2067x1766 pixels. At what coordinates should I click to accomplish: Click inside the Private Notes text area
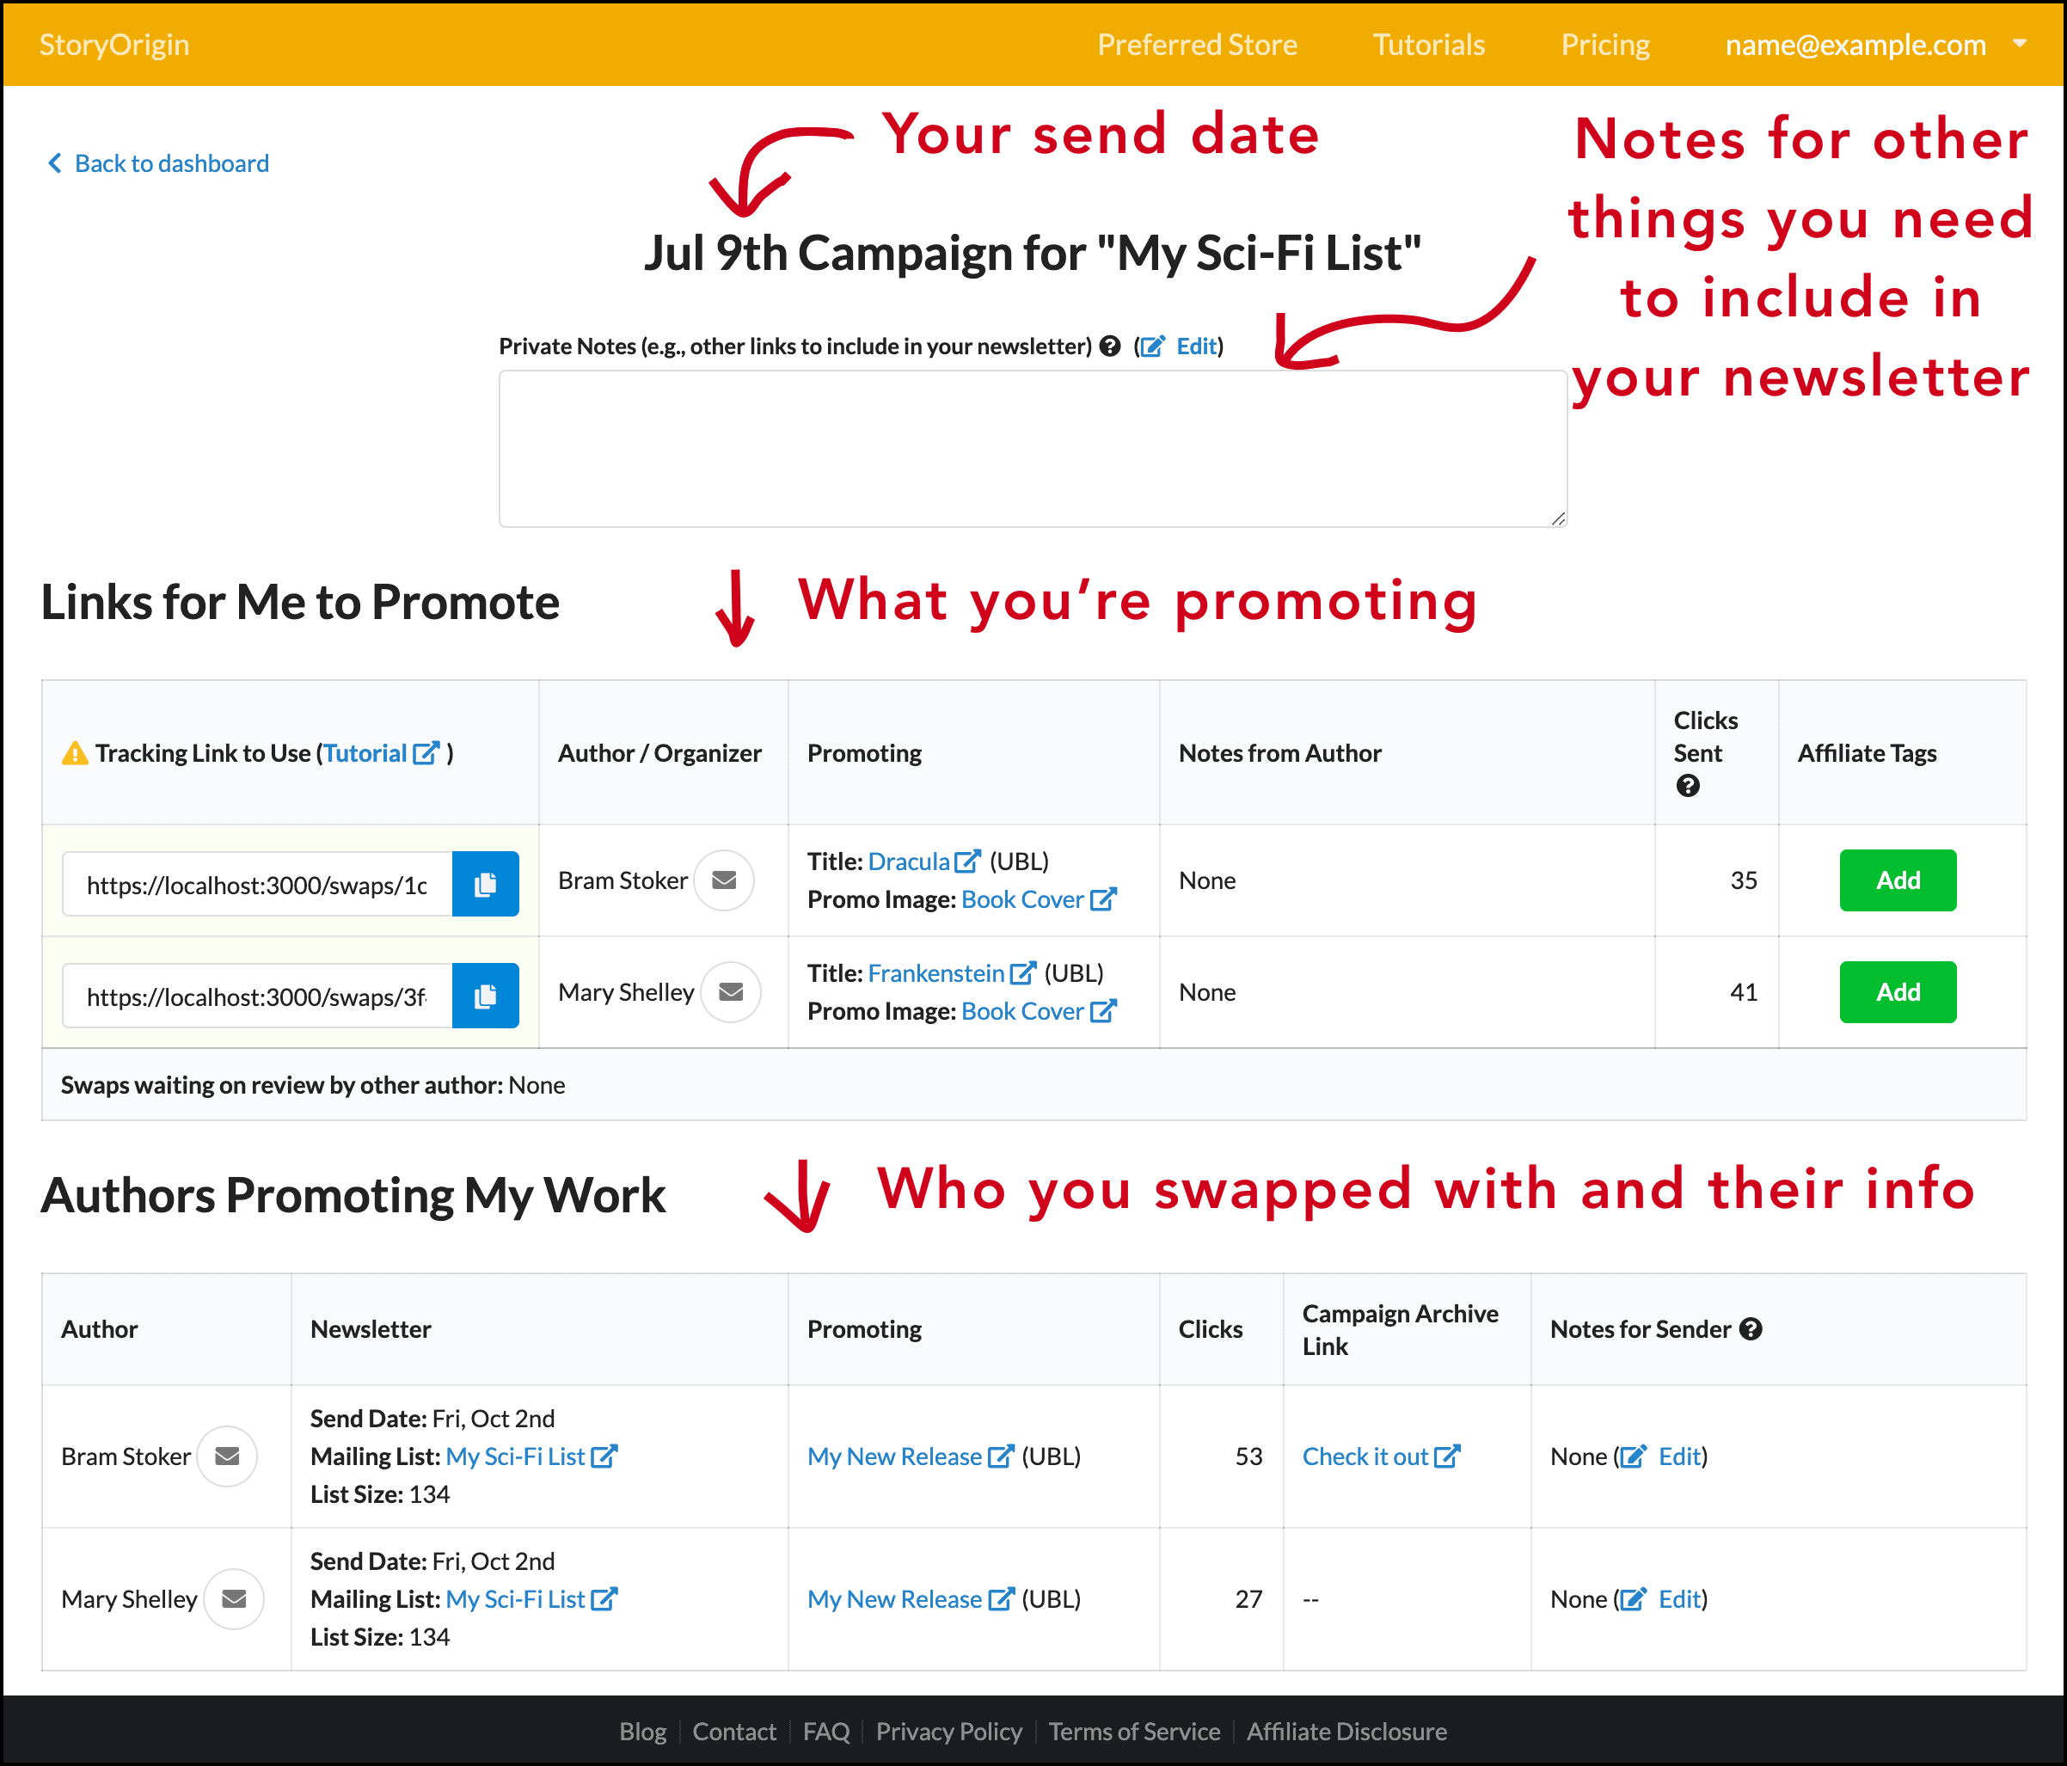1032,448
